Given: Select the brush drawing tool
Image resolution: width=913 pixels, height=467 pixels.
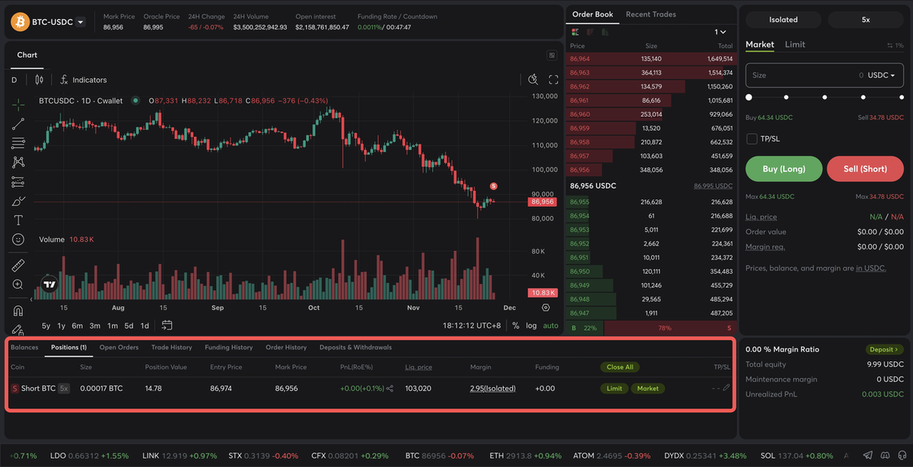Looking at the screenshot, I should (18, 201).
